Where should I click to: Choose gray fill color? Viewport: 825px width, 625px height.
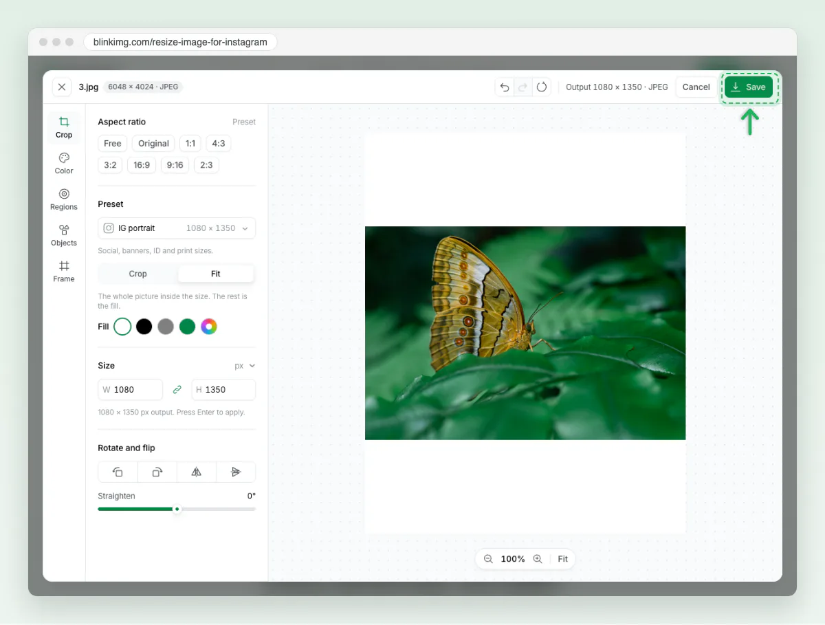tap(166, 327)
